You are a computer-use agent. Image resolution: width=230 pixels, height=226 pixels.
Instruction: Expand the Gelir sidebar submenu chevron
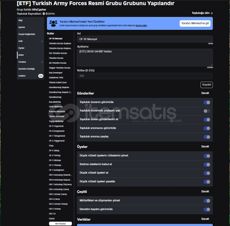42,41
